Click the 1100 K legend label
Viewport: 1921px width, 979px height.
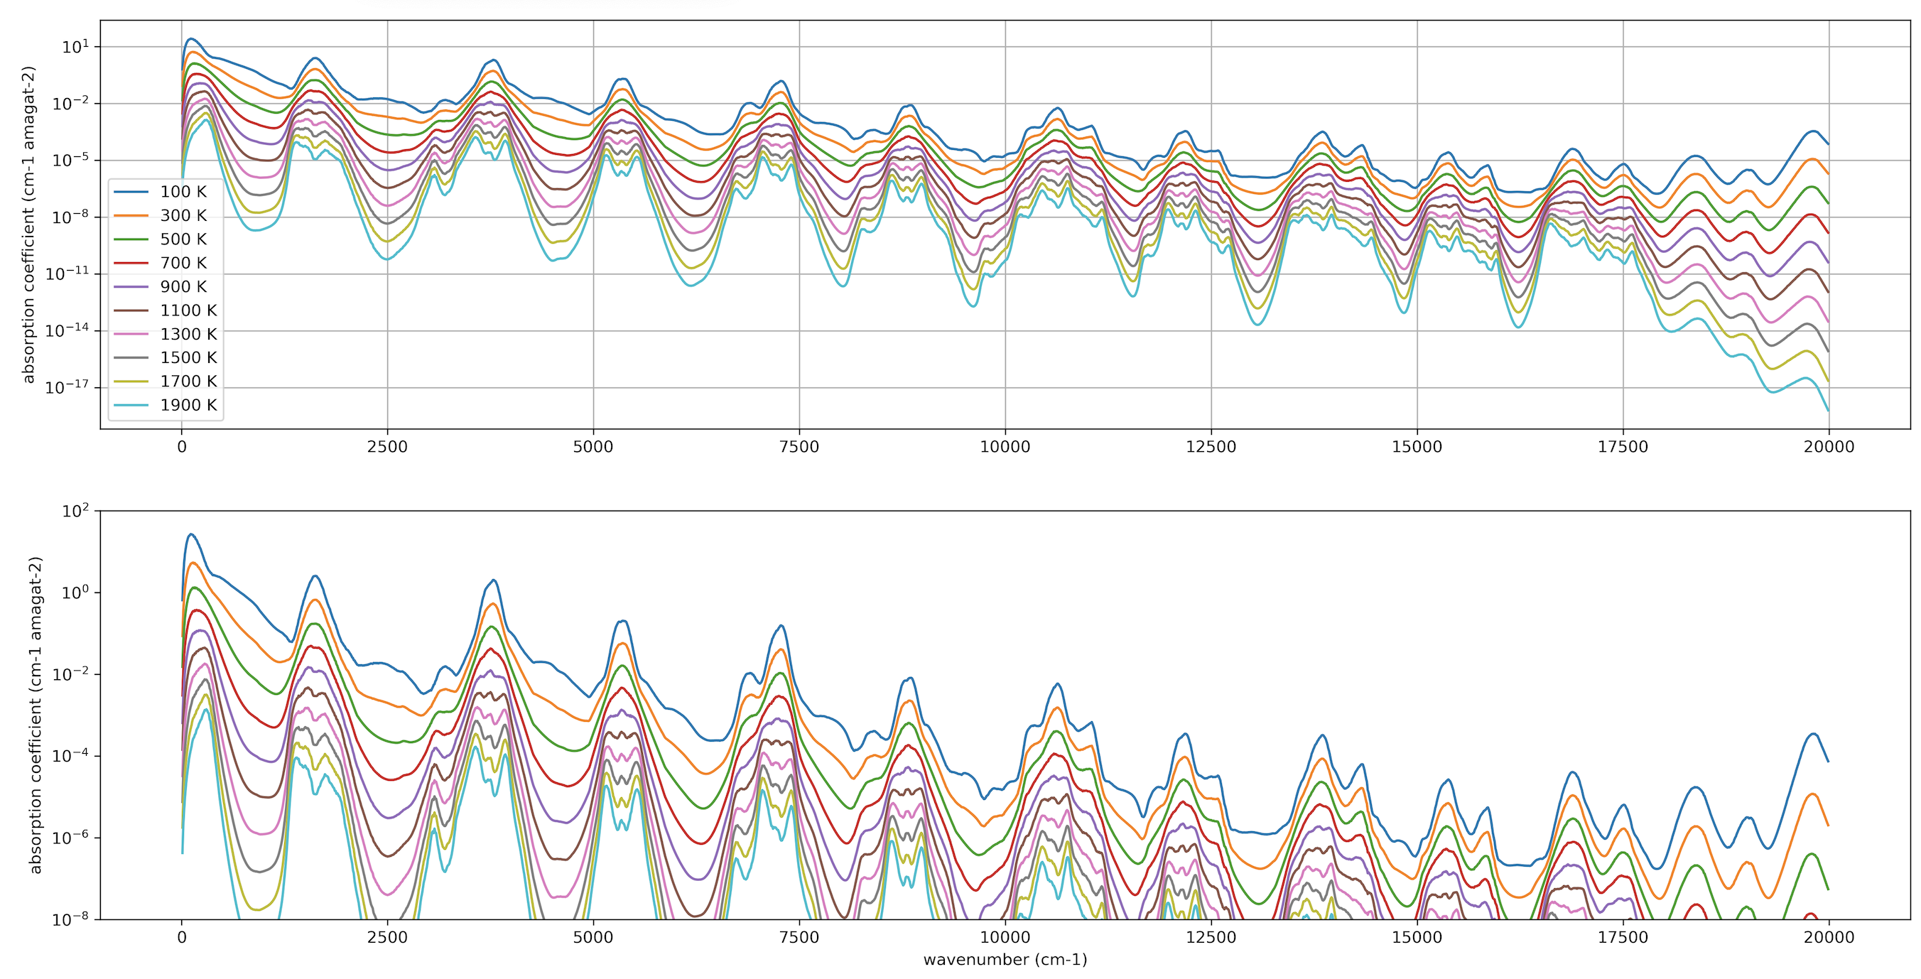coord(189,310)
